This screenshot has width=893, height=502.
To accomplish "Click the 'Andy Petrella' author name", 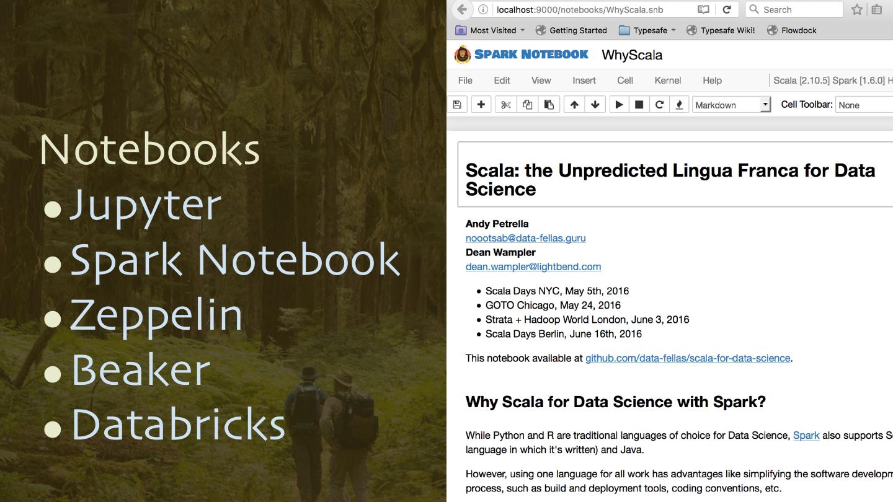I will (497, 224).
